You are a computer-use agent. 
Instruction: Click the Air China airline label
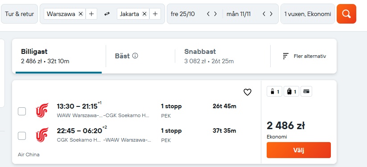[29, 155]
